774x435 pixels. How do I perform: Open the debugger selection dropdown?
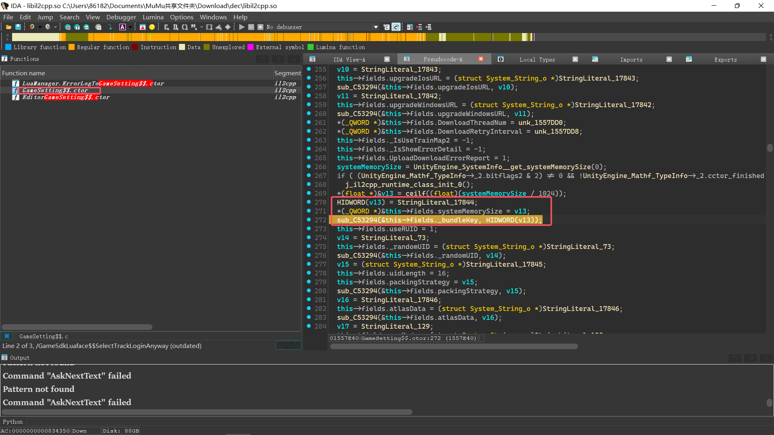point(376,27)
